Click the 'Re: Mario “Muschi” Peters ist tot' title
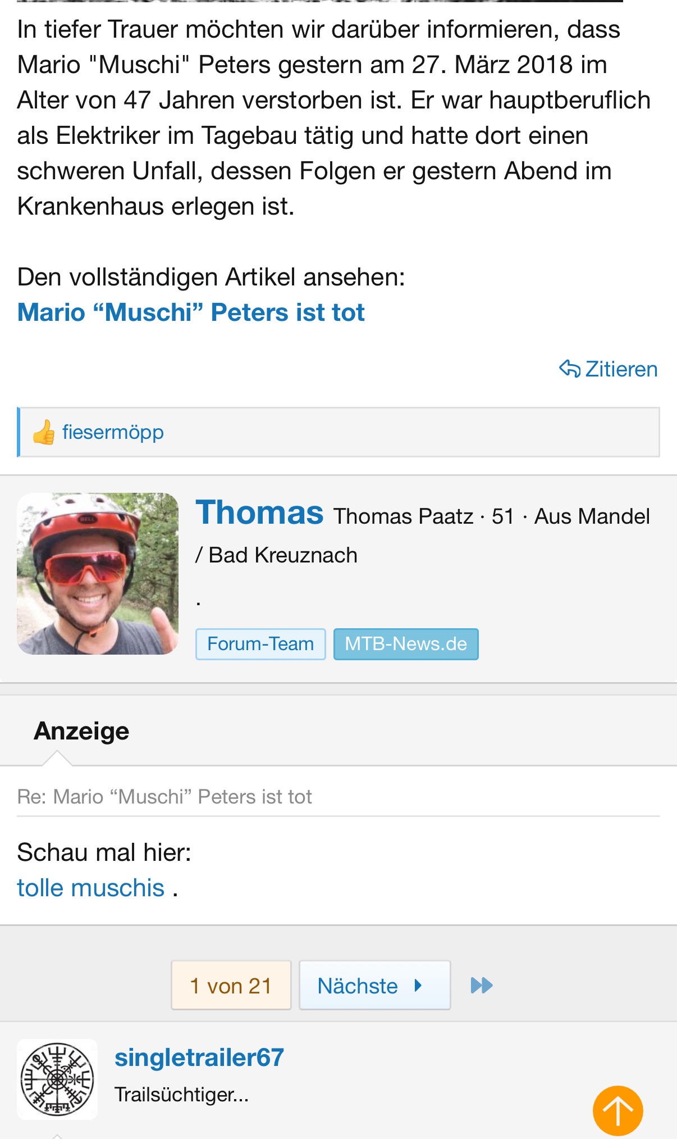677x1139 pixels. click(x=164, y=797)
